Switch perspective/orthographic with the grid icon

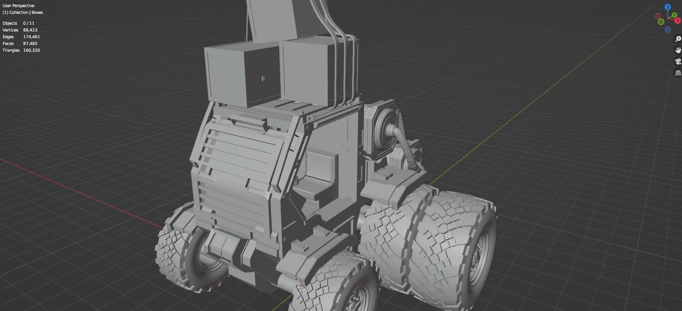678,73
